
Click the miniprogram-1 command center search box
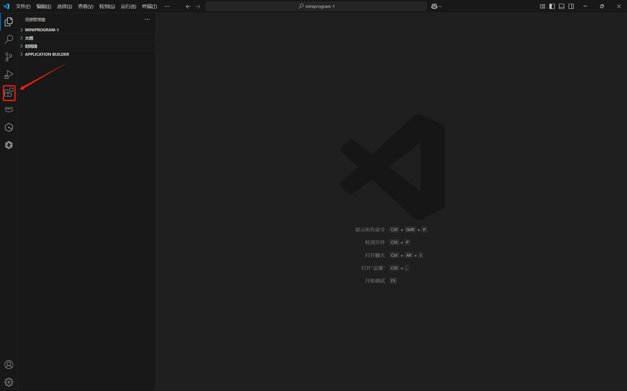316,6
